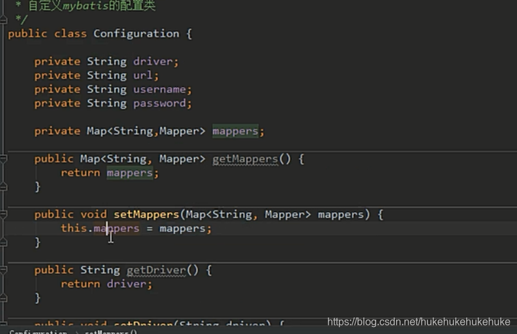Viewport: 517px width, 334px height.
Task: Click 'driver' in the return driver statement
Action: (x=127, y=284)
